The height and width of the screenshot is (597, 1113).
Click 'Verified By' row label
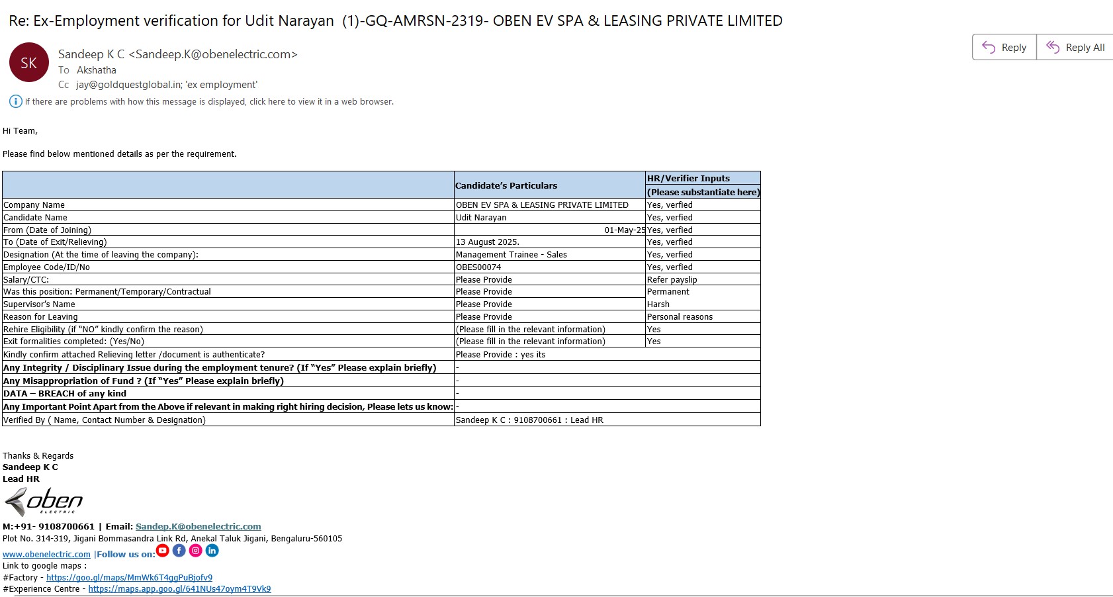pos(105,420)
